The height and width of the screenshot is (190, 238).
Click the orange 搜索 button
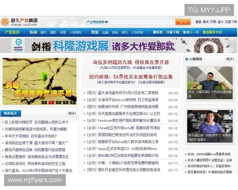[183, 22]
